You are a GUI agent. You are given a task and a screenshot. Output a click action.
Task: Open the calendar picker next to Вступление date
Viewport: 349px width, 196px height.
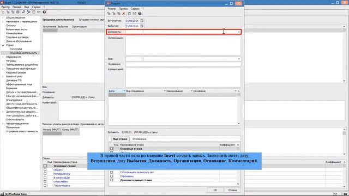142,21
